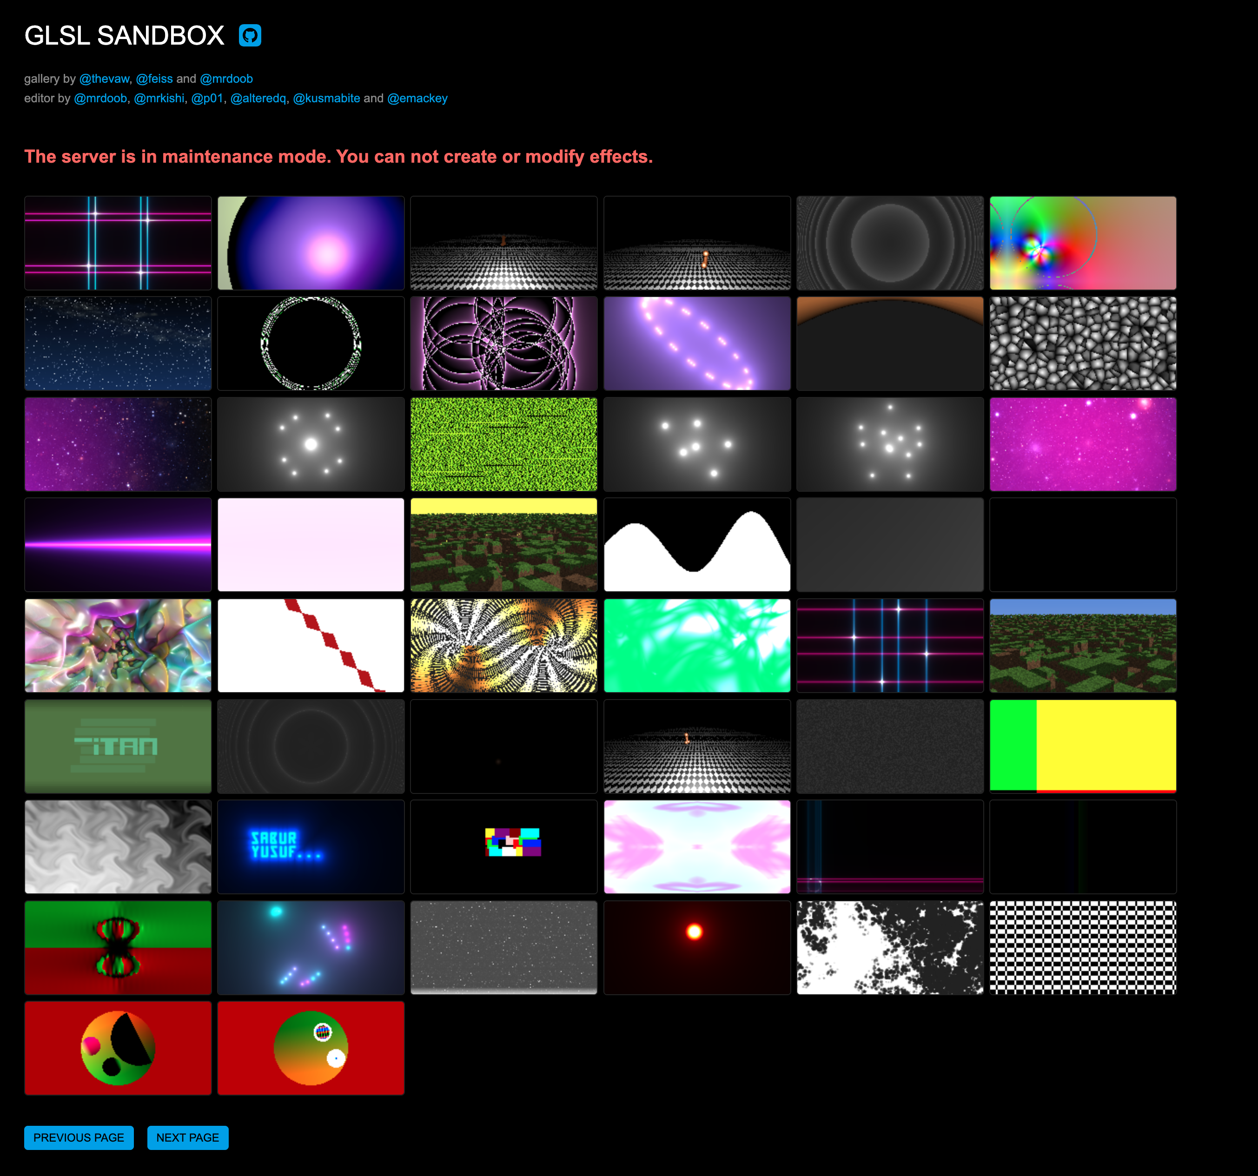
Task: Open the bright magenta galaxy thumbnail
Action: tap(1083, 444)
